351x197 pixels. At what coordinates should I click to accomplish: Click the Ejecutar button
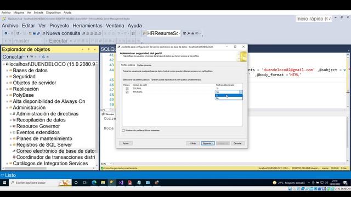pos(58,41)
